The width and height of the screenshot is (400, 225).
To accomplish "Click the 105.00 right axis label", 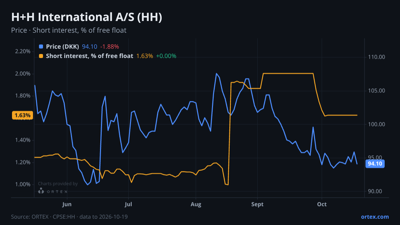I will pyautogui.click(x=377, y=91).
